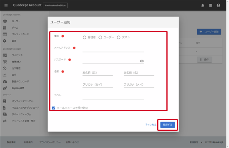229x148 pixels.
Task: Select the 管理者 radio button
Action: (84, 37)
